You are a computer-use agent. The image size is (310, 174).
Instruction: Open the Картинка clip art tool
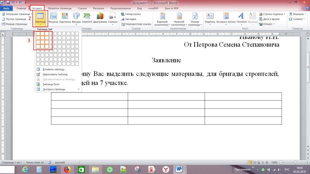pyautogui.click(x=65, y=18)
